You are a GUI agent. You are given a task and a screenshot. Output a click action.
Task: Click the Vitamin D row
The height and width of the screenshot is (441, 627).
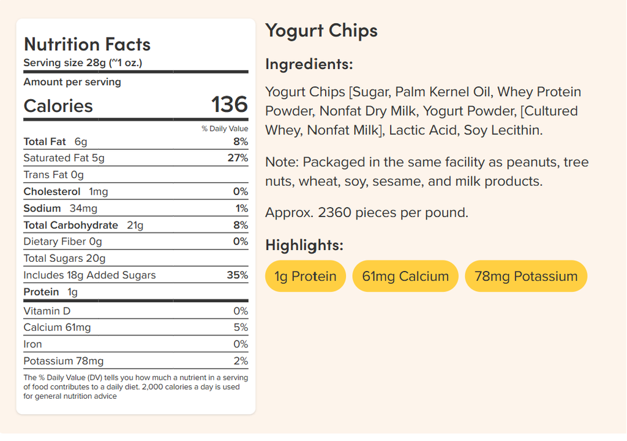[x=47, y=311]
